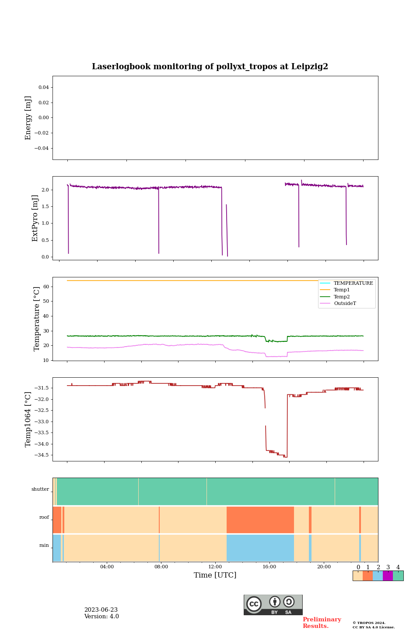420x631 pixels.
Task: Click the large orange roof block after 12:00
Action: tap(260, 520)
